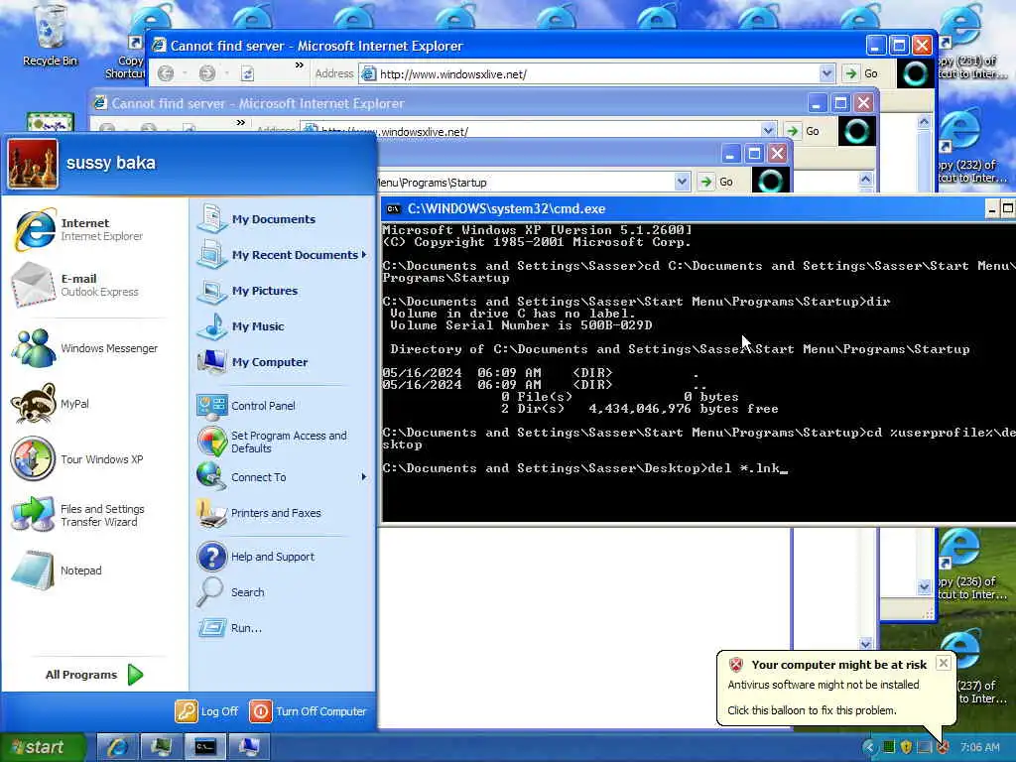The image size is (1016, 762).
Task: Open All Programs menu
Action: pyautogui.click(x=94, y=675)
